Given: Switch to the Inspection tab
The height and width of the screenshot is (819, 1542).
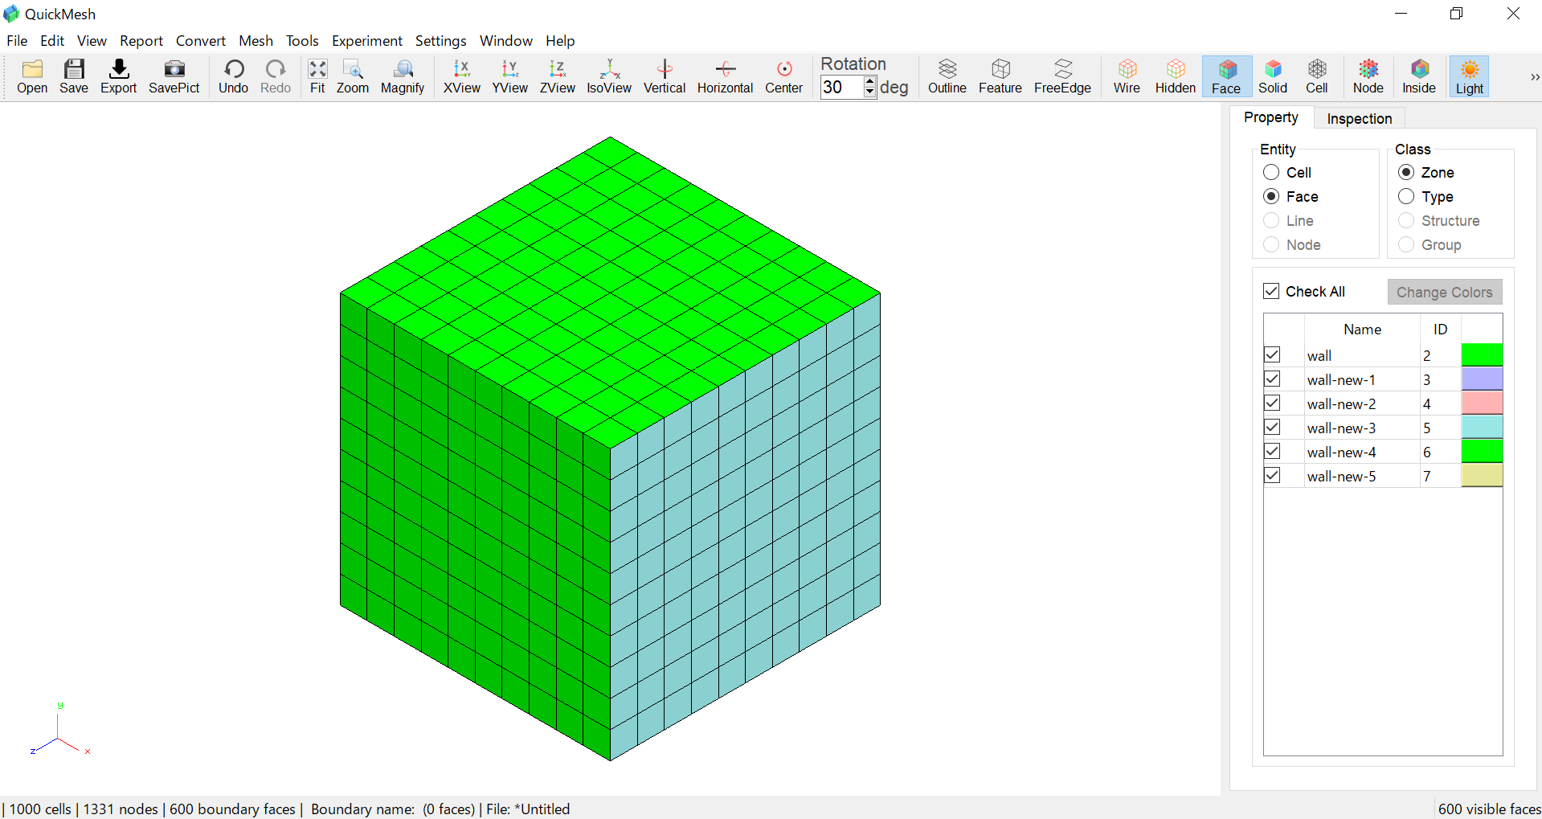Looking at the screenshot, I should coord(1360,119).
